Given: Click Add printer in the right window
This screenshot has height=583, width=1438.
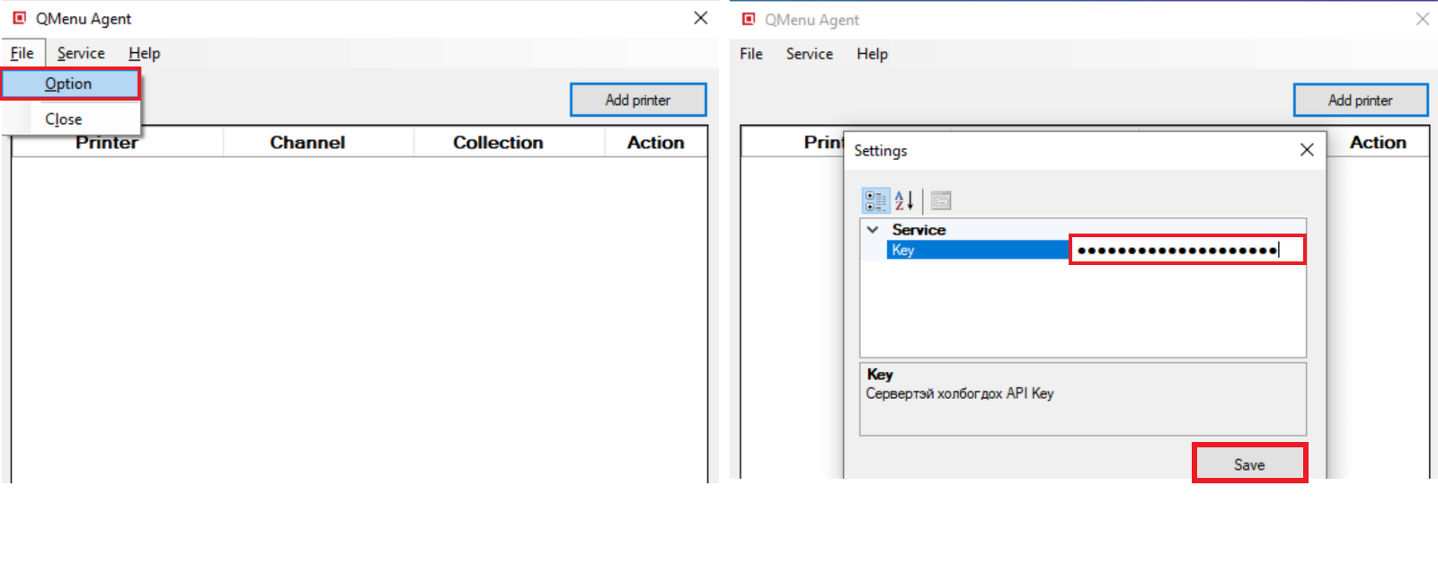Looking at the screenshot, I should coord(1360,100).
